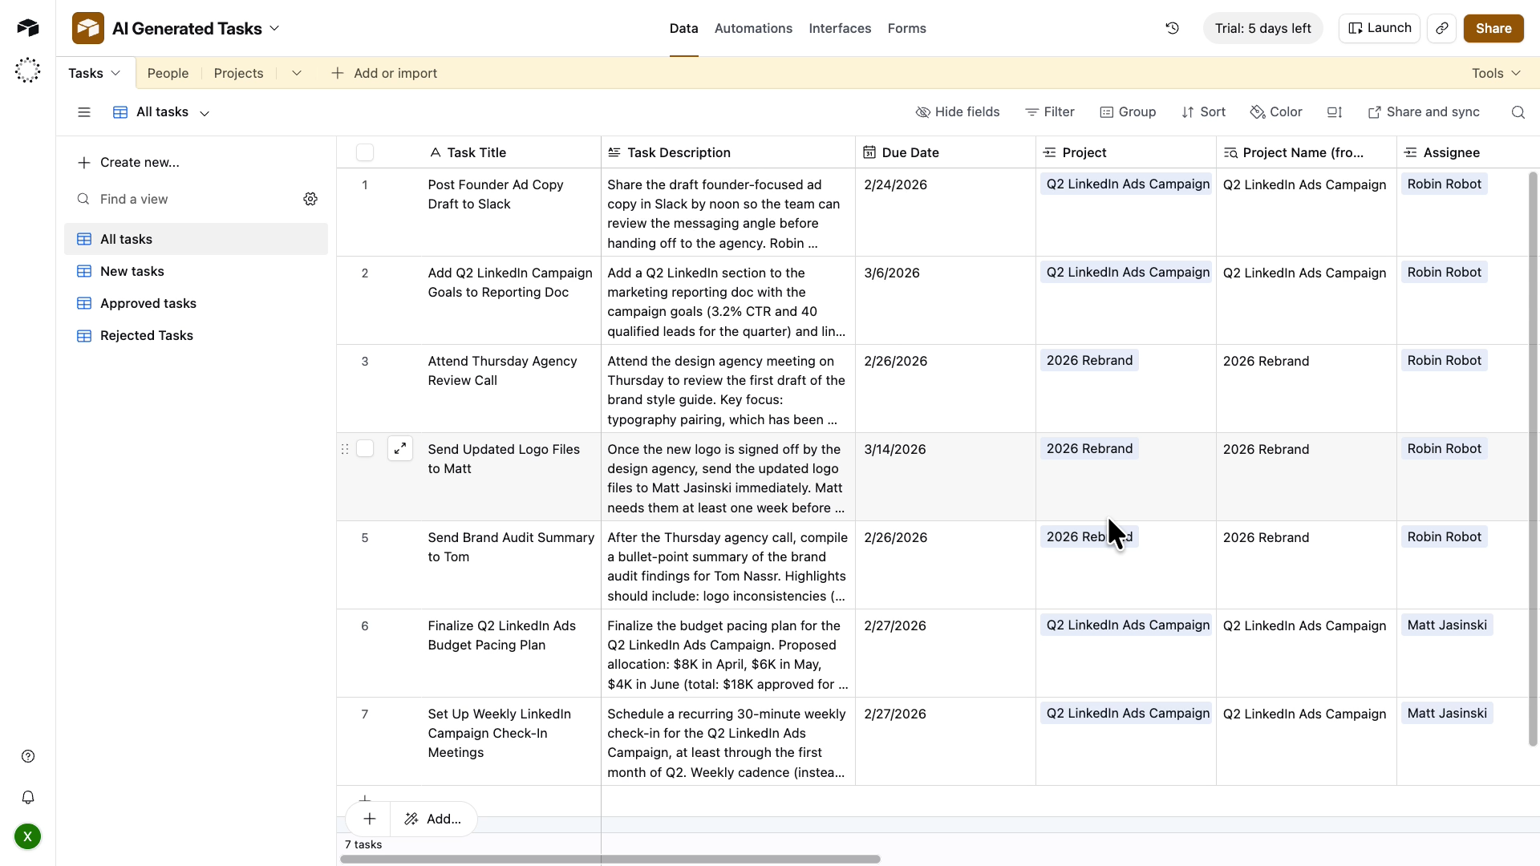Open the Tools dropdown
The width and height of the screenshot is (1540, 866).
[1495, 72]
